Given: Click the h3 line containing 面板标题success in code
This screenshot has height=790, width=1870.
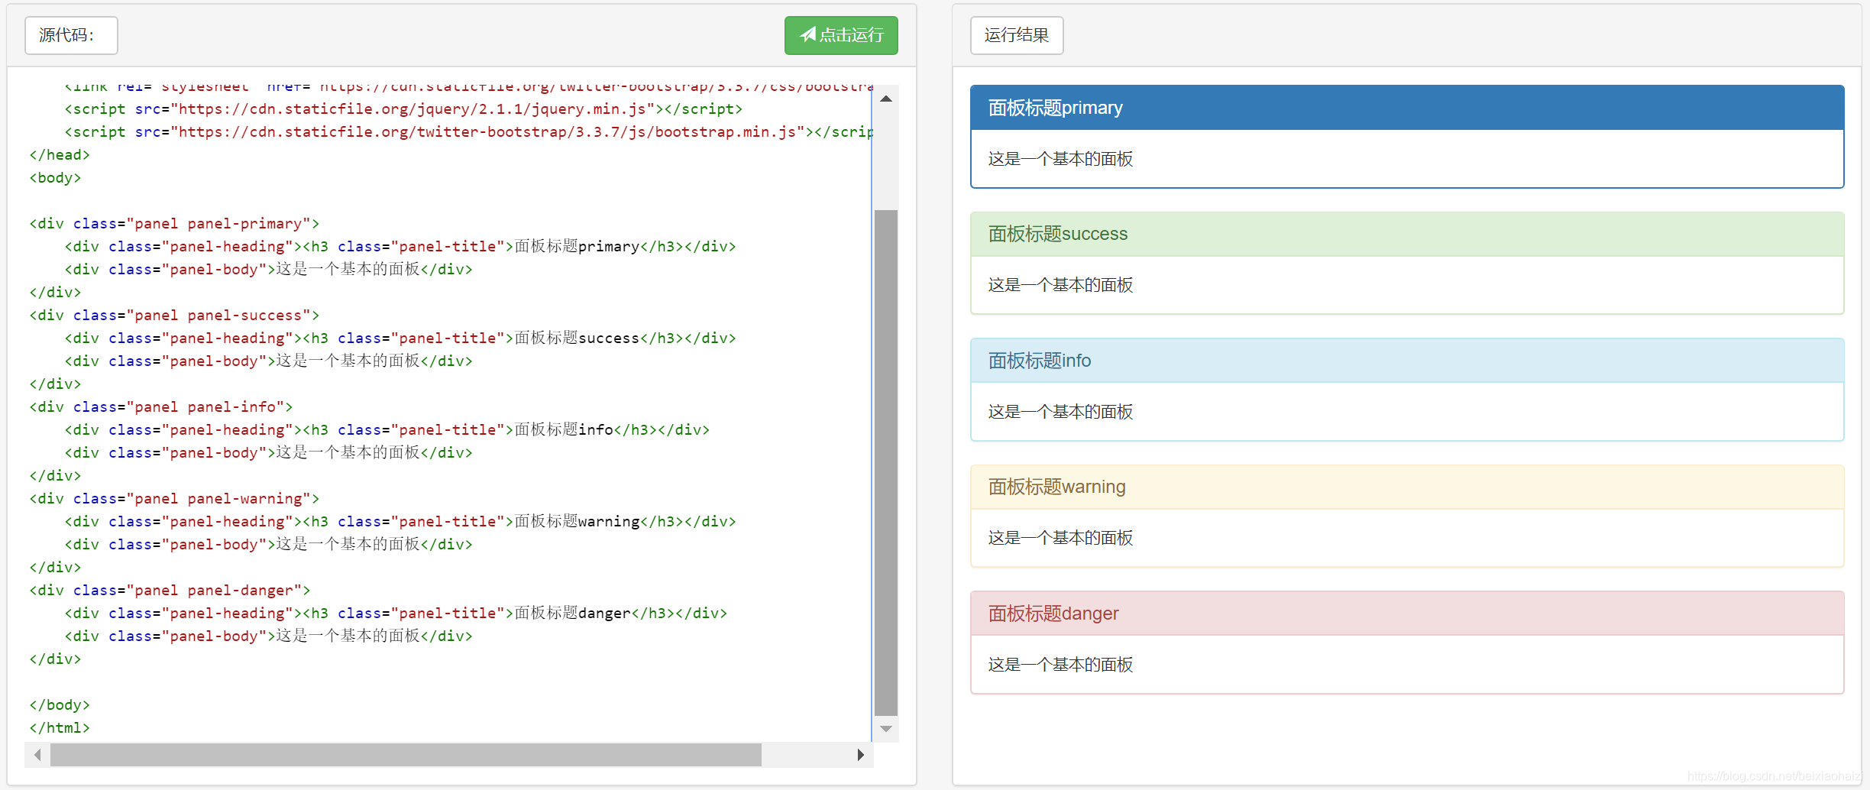Looking at the screenshot, I should point(400,338).
